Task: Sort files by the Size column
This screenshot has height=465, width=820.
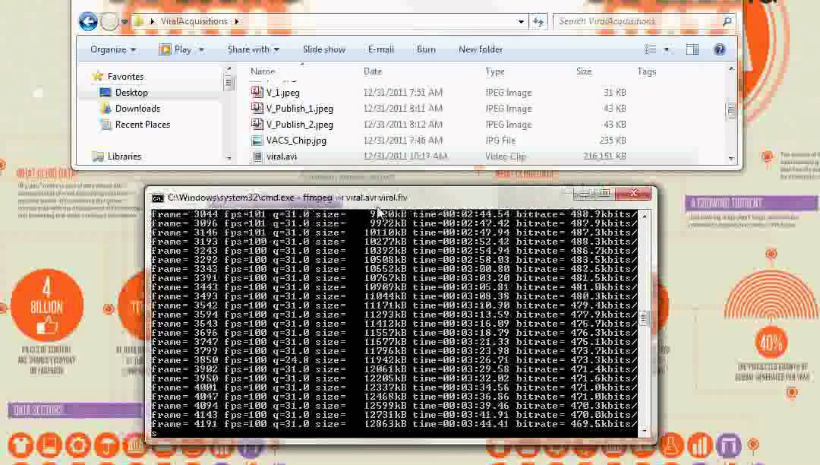Action: click(x=584, y=71)
